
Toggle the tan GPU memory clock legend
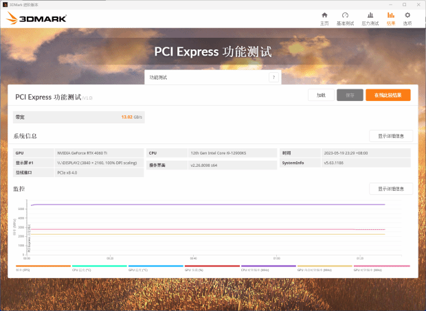click(x=325, y=268)
